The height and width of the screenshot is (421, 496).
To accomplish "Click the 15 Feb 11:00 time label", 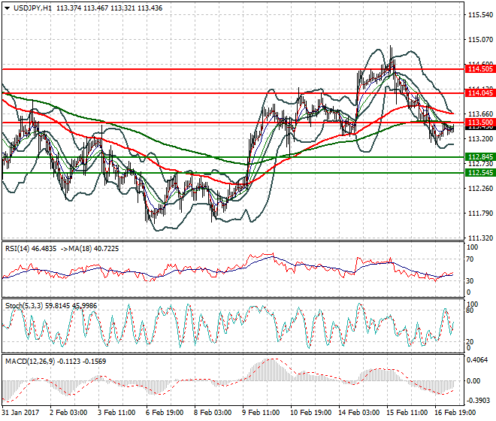I will [407, 413].
